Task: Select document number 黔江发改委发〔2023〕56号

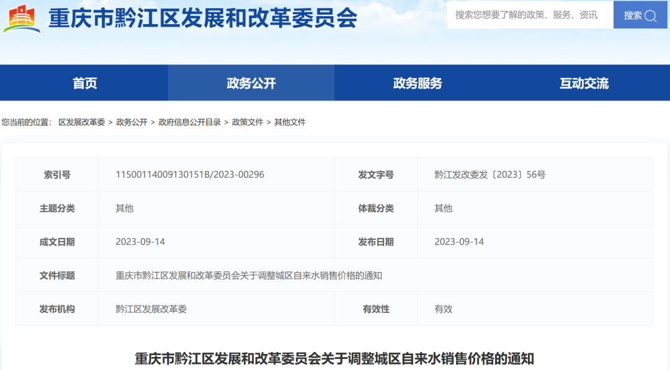Action: [x=489, y=175]
